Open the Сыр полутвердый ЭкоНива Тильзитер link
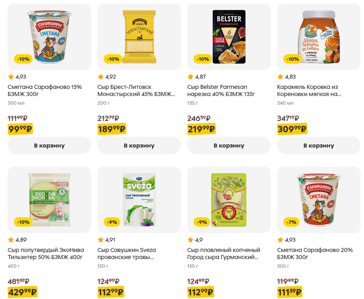 (x=46, y=254)
